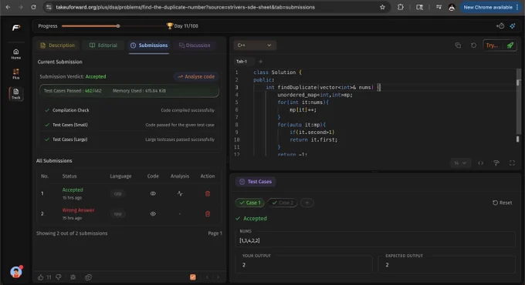The width and height of the screenshot is (525, 285).
Task: Toggle the orange checkbox marking problem done
Action: coord(193,277)
